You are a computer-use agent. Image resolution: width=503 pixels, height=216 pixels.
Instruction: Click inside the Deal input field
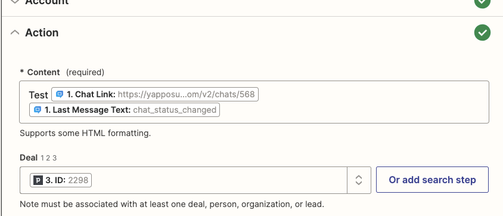[218, 180]
